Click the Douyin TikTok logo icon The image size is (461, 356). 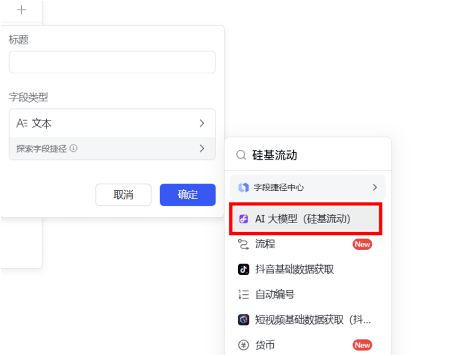[x=243, y=269]
